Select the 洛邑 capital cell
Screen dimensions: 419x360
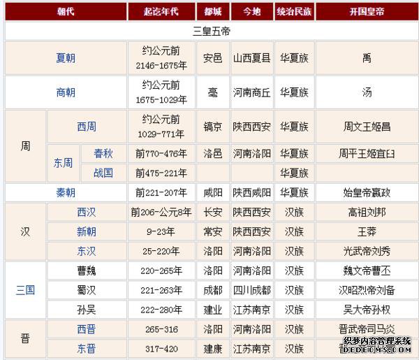point(213,154)
